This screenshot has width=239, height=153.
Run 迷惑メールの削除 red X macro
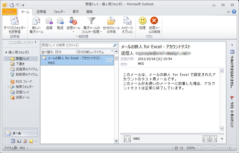[x=154, y=25]
